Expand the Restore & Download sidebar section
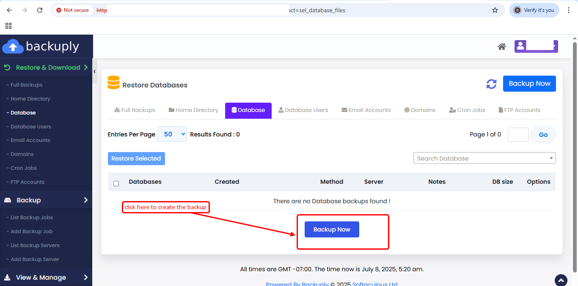The width and height of the screenshot is (578, 286). pyautogui.click(x=46, y=67)
